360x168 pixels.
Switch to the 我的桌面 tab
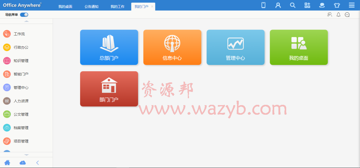pyautogui.click(x=65, y=7)
